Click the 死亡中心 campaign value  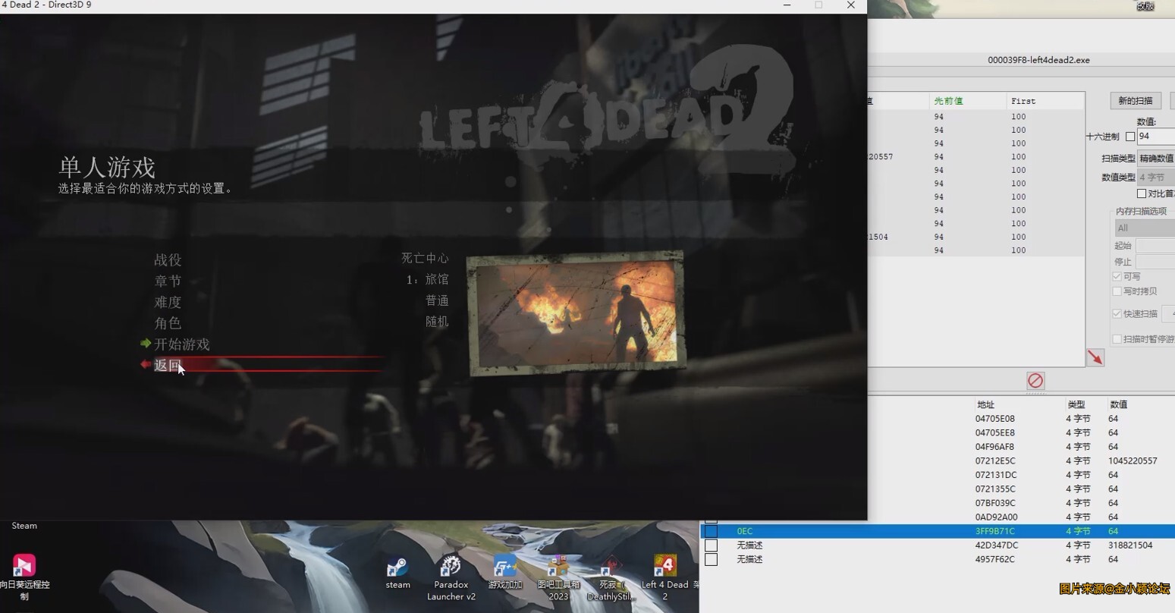(425, 258)
